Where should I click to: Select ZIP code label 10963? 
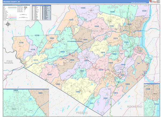(52, 38)
